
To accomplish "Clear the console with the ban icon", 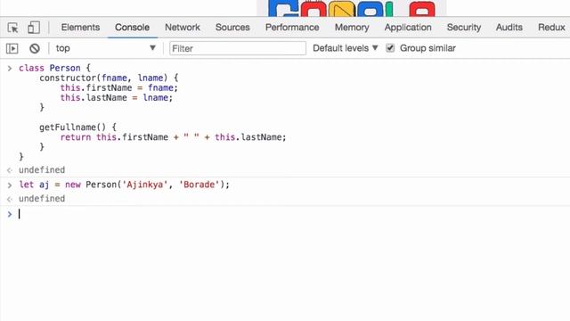I will 35,48.
